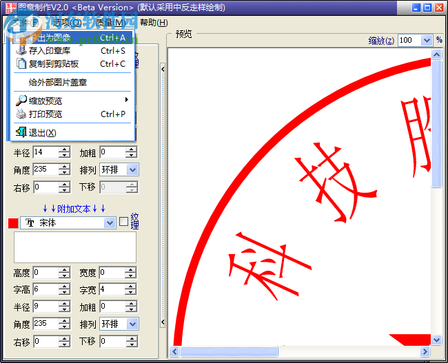
Task: Click the zoom preview magnifier icon
Action: pyautogui.click(x=21, y=101)
